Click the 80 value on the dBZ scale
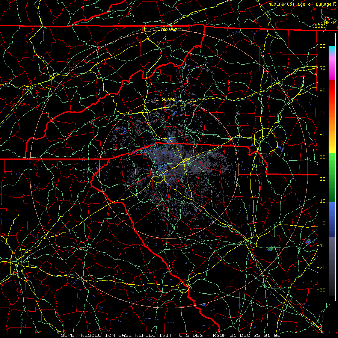Screen dimensions: 338x338 click(323, 46)
